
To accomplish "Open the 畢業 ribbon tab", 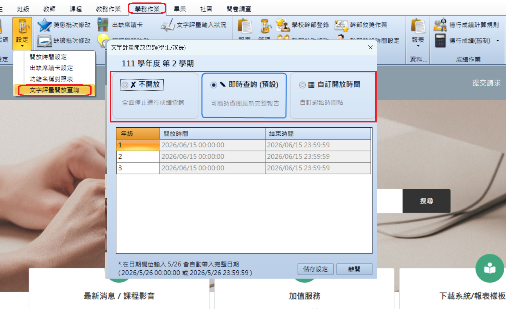I will (180, 9).
